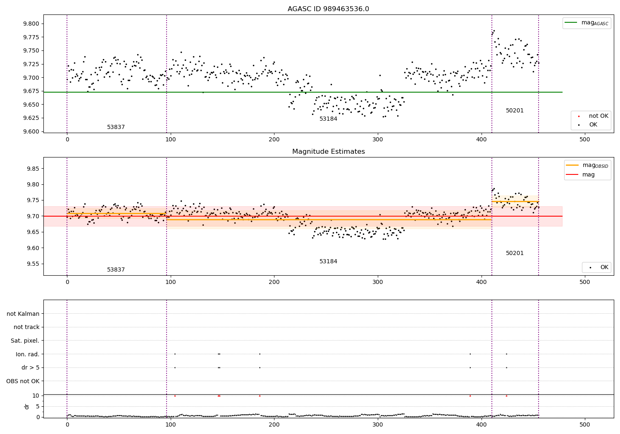Click the 53837 label in top plot
The width and height of the screenshot is (620, 434).
point(116,127)
